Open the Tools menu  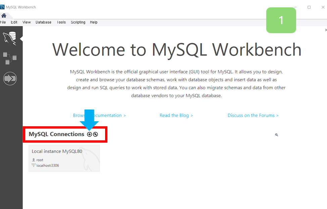point(61,22)
